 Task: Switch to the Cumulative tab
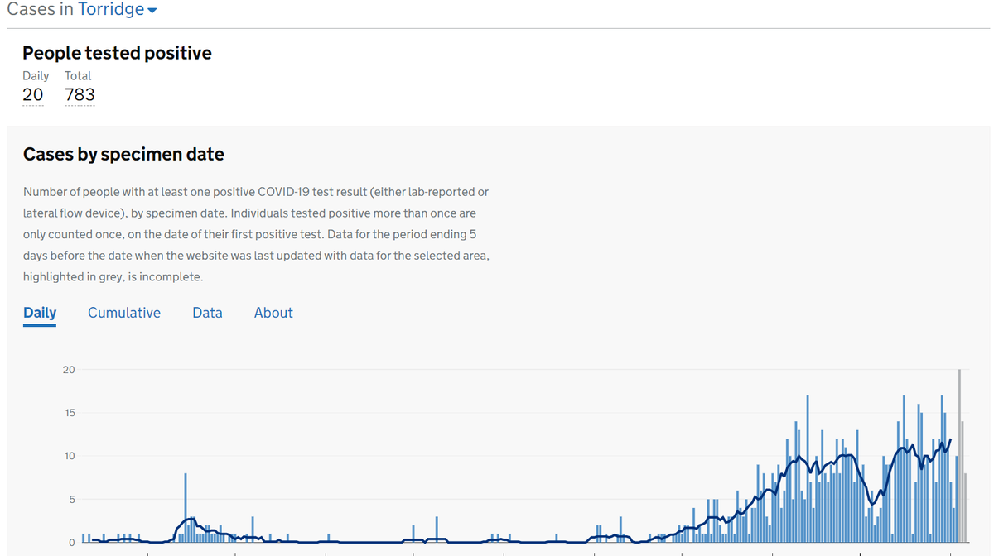click(x=124, y=313)
